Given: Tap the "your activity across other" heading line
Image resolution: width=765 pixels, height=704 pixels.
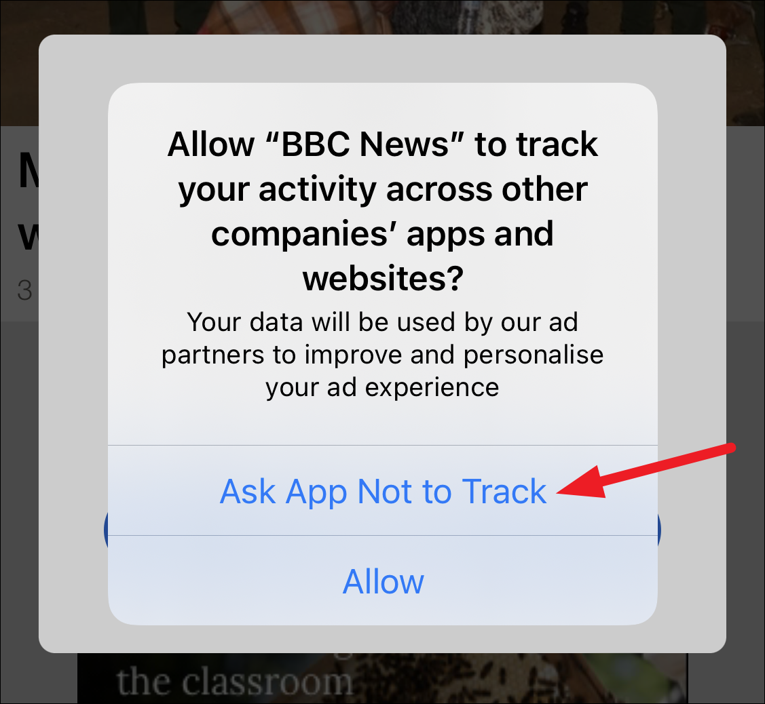Looking at the screenshot, I should [x=383, y=189].
